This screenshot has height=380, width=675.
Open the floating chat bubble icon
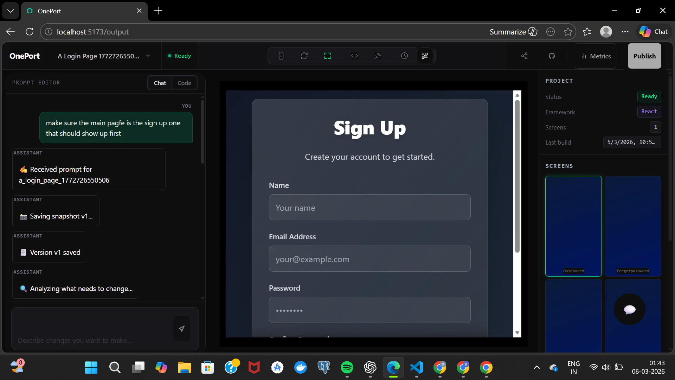[x=629, y=309]
